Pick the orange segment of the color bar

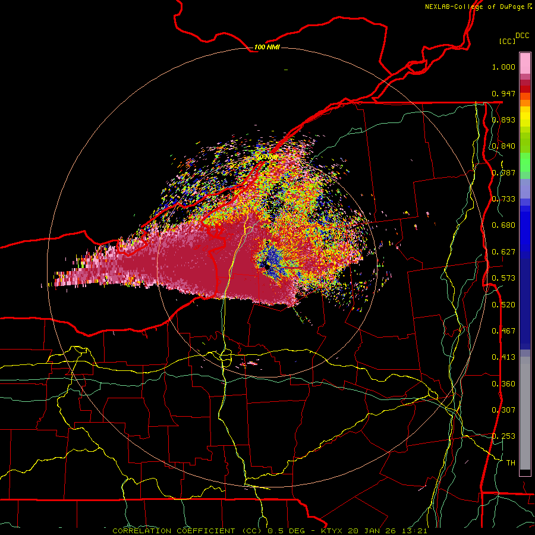point(525,103)
